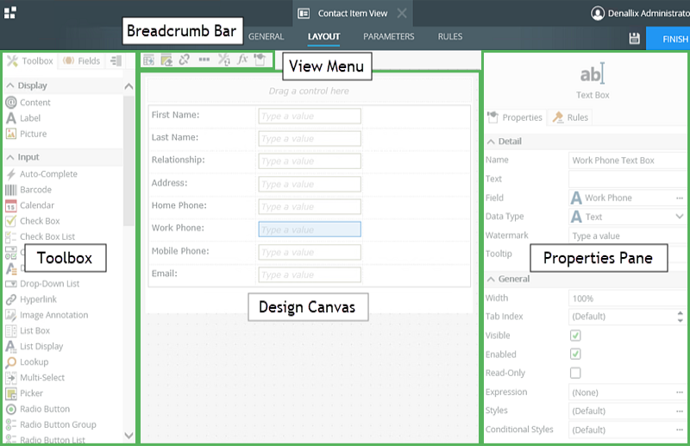Select the Radio Button Group control in Toolbox
The width and height of the screenshot is (690, 446).
pos(51,424)
